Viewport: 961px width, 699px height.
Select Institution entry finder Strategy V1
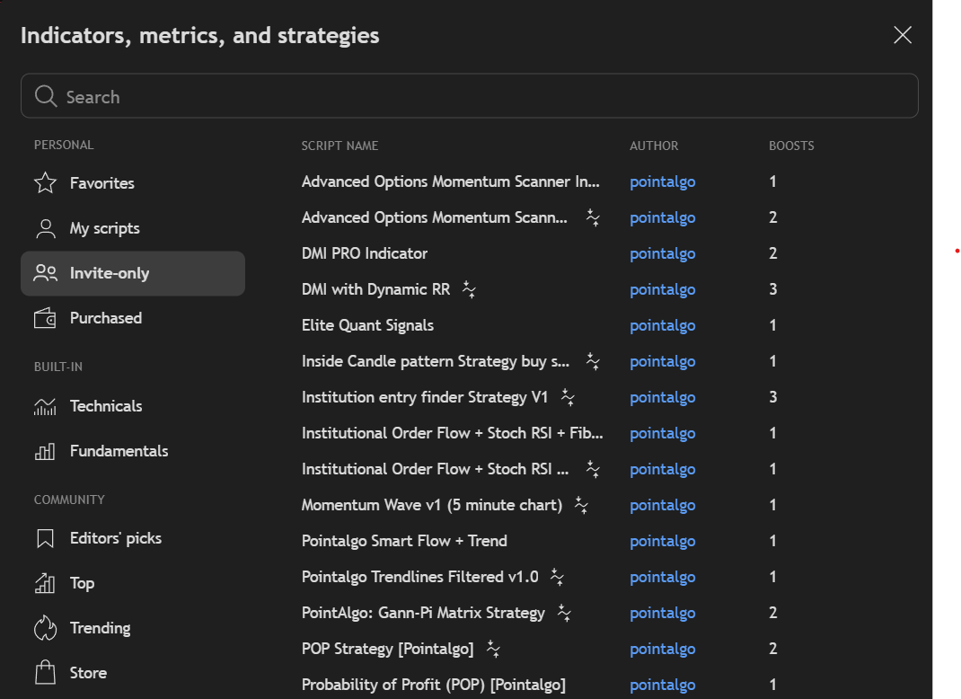pos(424,397)
